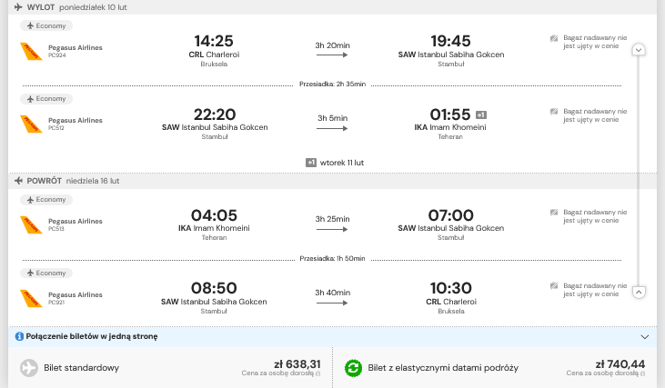Click the Economy badge on the 22:20 flight

click(x=46, y=99)
